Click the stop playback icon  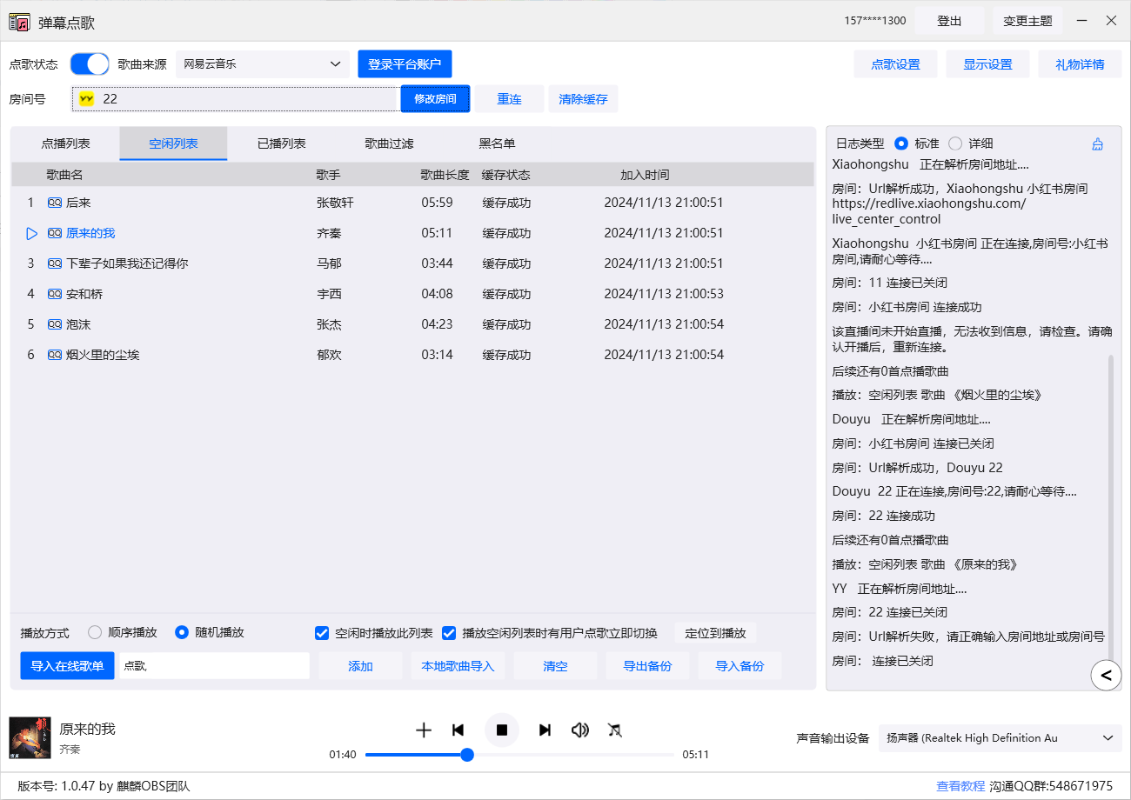point(501,730)
